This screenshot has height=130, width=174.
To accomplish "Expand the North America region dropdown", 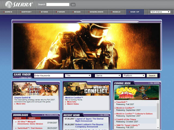I will pyautogui.click(x=161, y=12).
